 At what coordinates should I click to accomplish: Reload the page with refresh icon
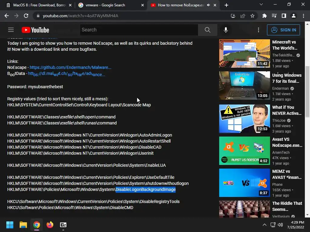coord(26,16)
